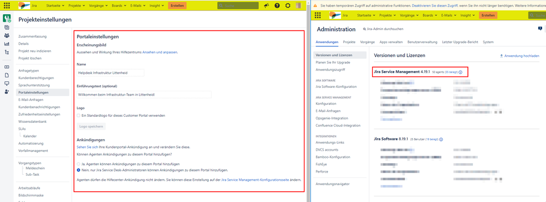Screen dimensions: 546x202
Task: Click info icon next to Jira Service Management
Action: pos(460,72)
